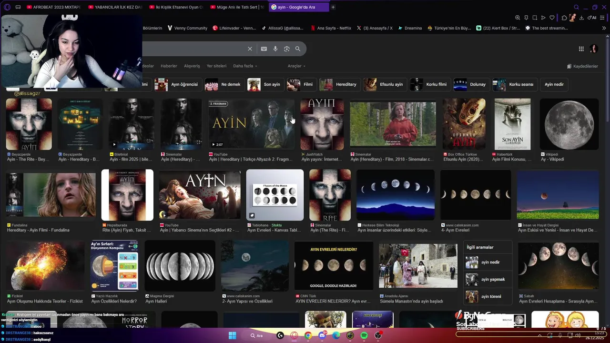Select the related search ayin nedir

[x=488, y=262]
